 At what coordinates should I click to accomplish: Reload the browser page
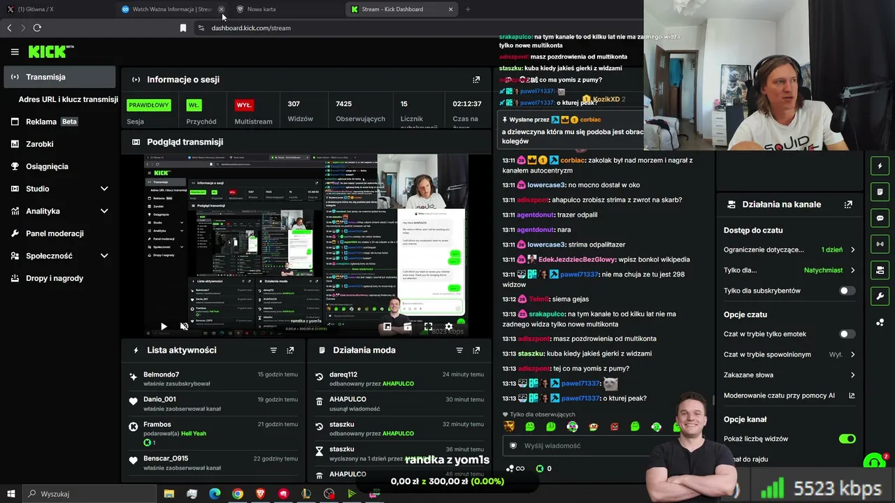pyautogui.click(x=37, y=28)
